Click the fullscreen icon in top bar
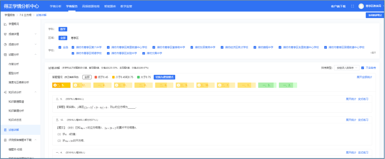The image size is (385, 159). point(353,6)
